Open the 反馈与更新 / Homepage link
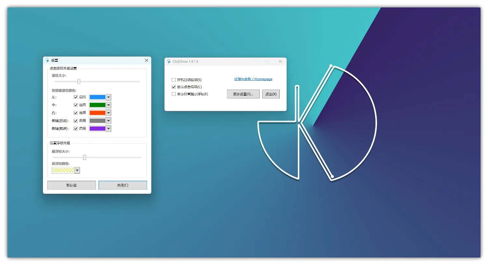Image resolution: width=488 pixels, height=265 pixels. 253,79
